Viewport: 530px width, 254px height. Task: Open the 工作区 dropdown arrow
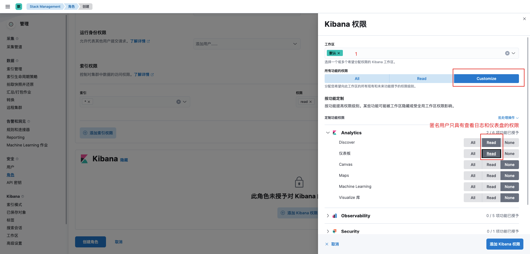tap(513, 53)
